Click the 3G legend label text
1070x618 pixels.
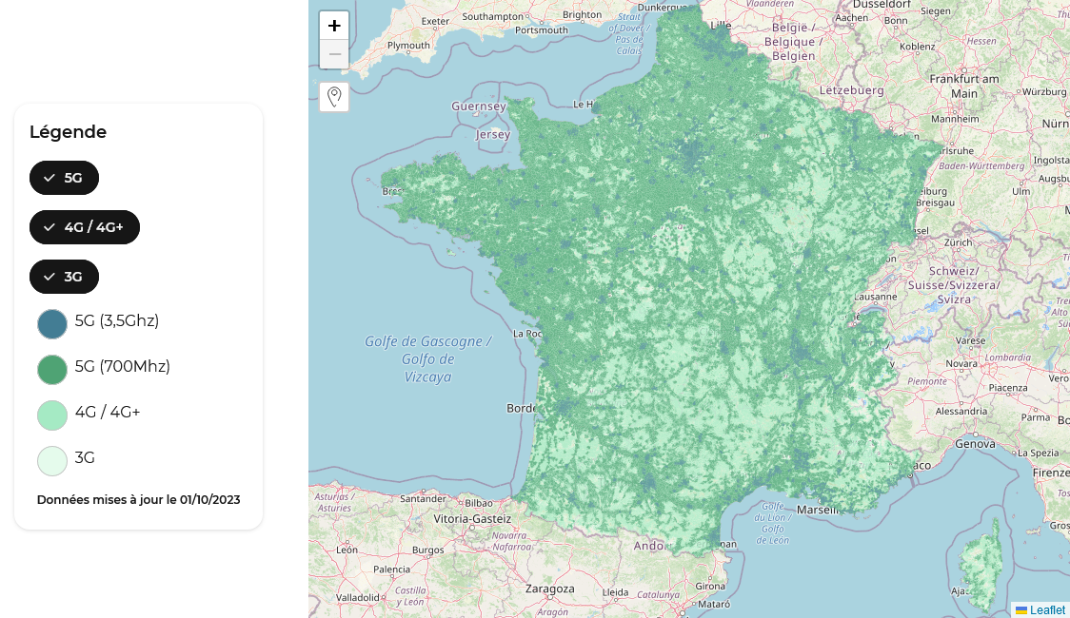coord(85,458)
